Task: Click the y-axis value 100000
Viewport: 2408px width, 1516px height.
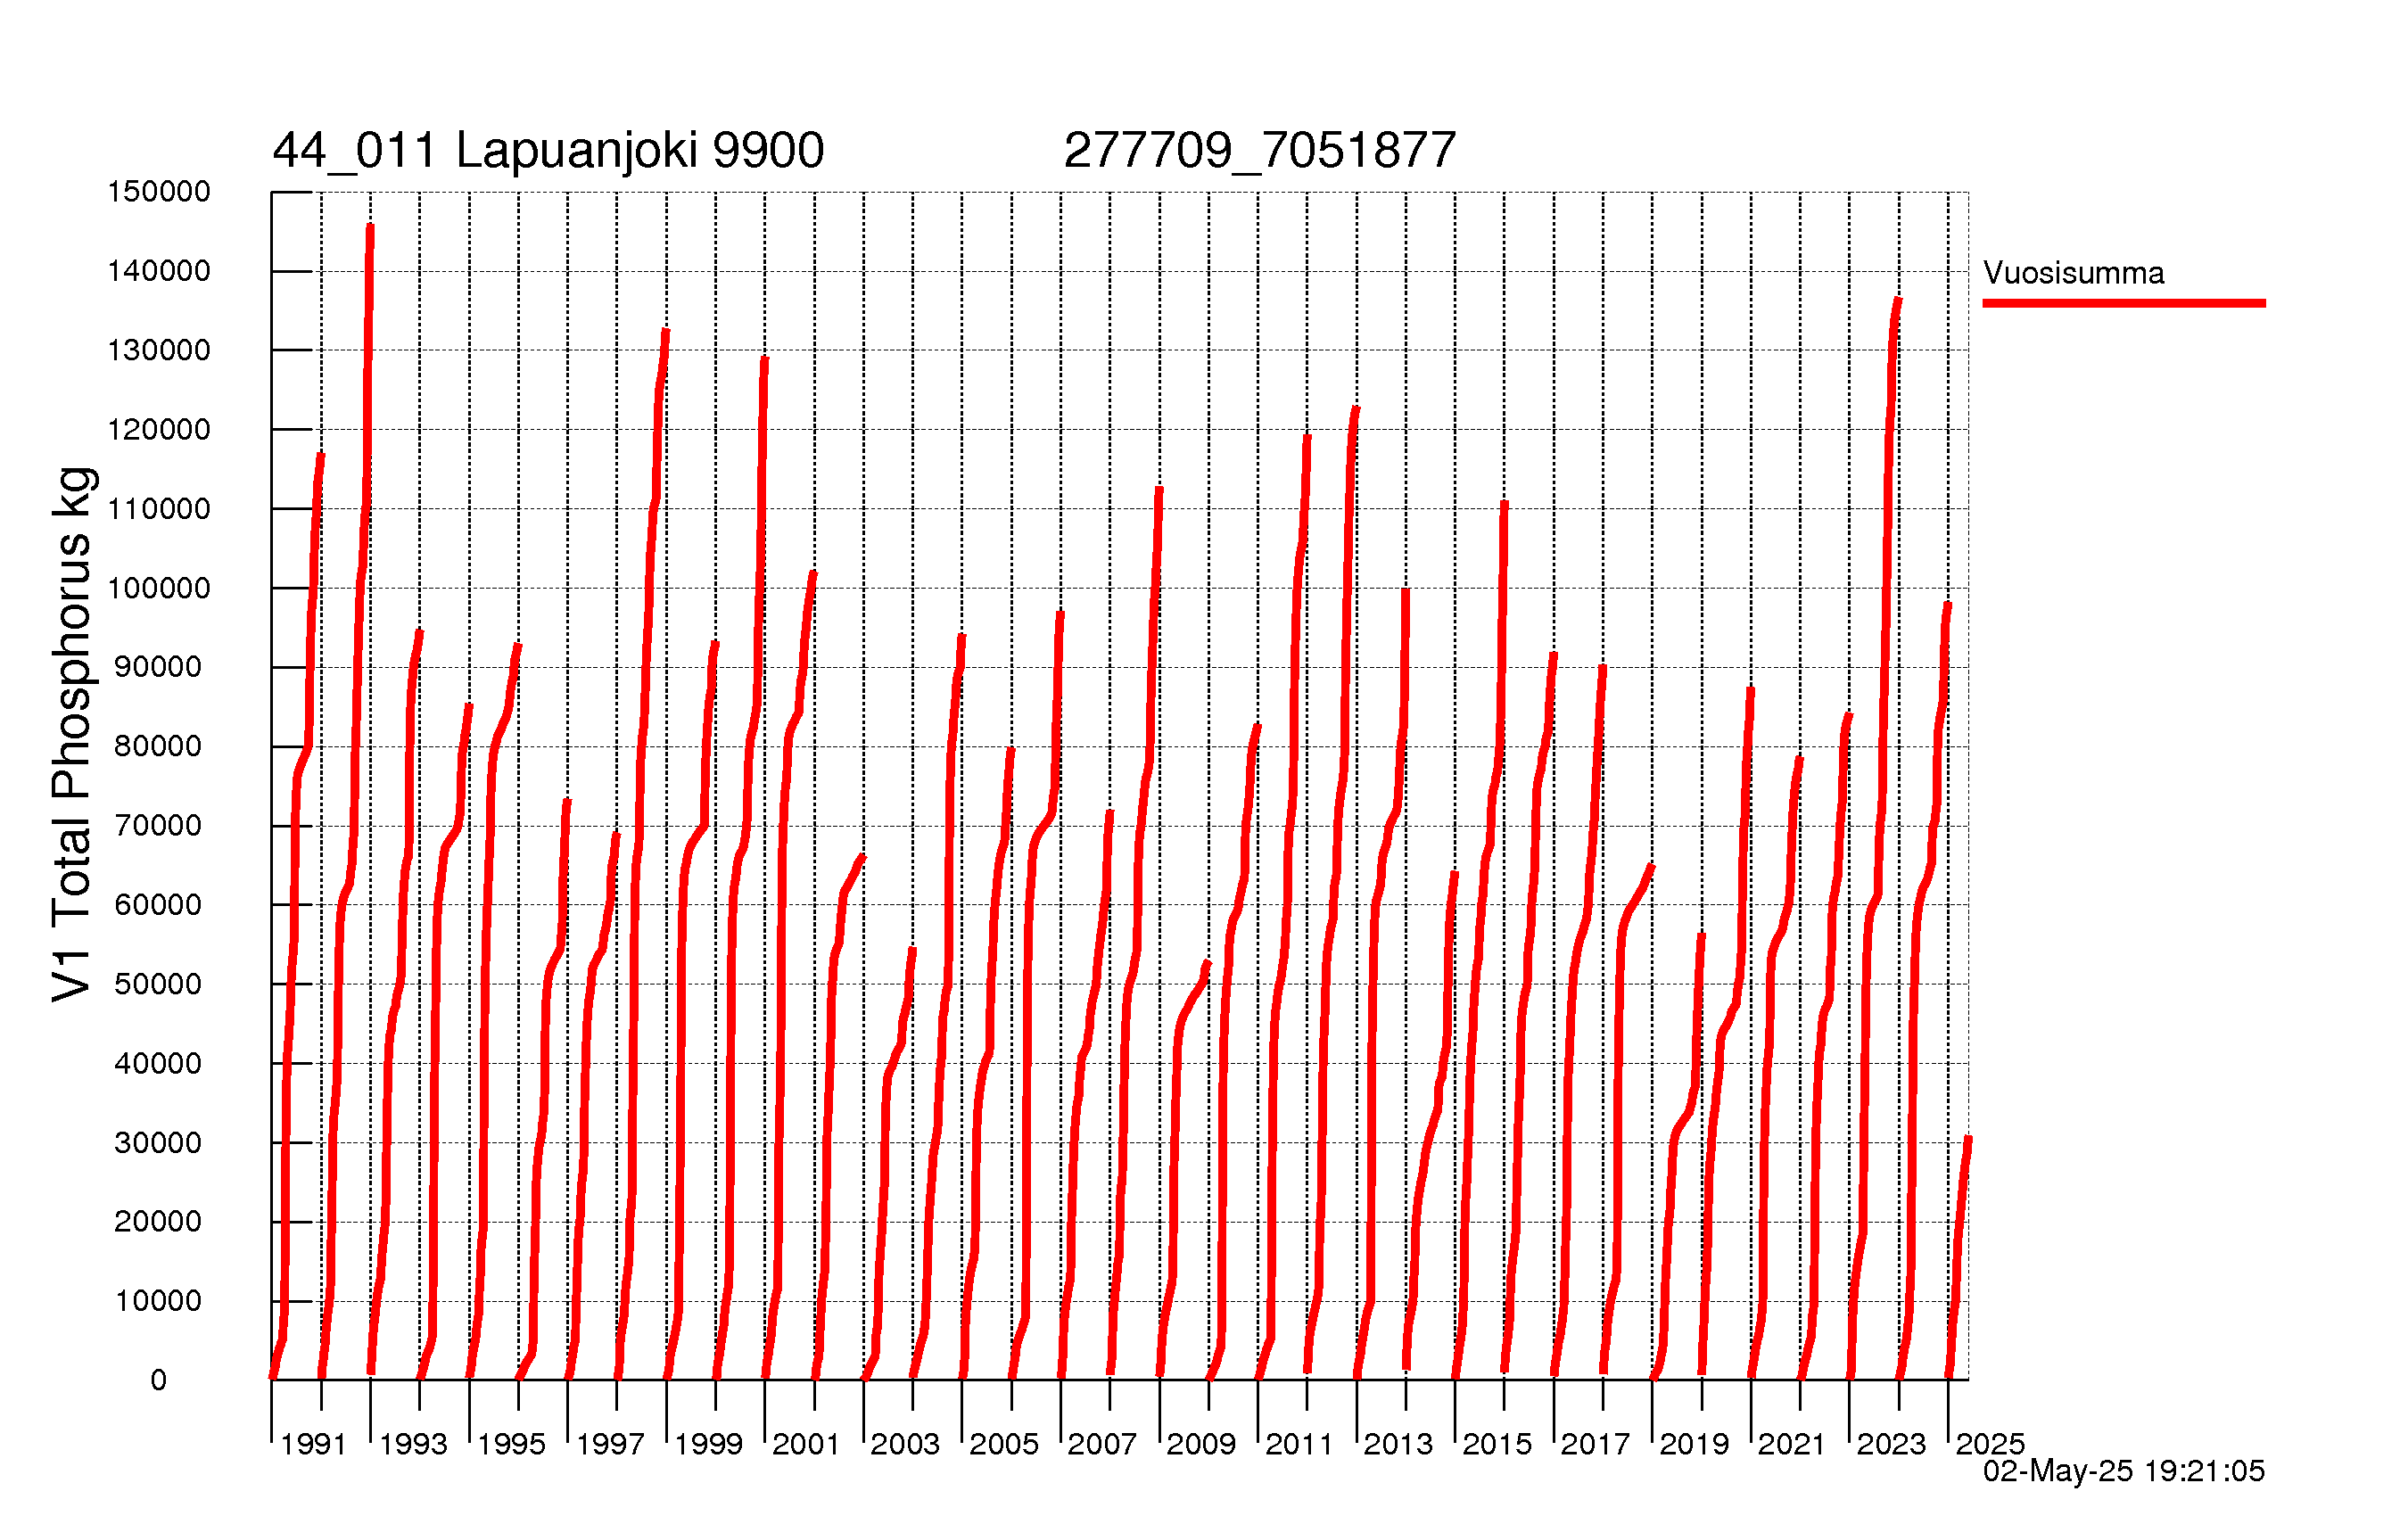Action: coord(159,588)
